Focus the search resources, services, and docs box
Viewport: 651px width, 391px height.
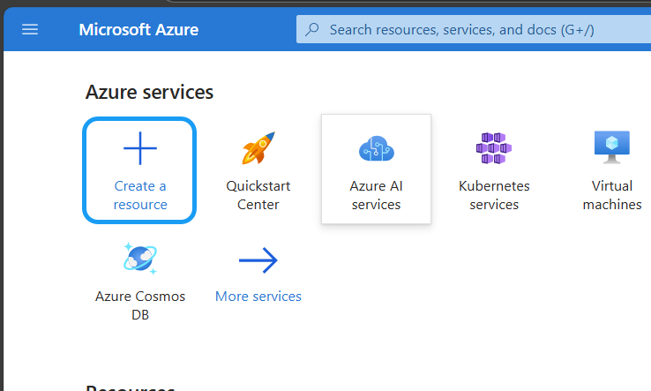pyautogui.click(x=474, y=29)
